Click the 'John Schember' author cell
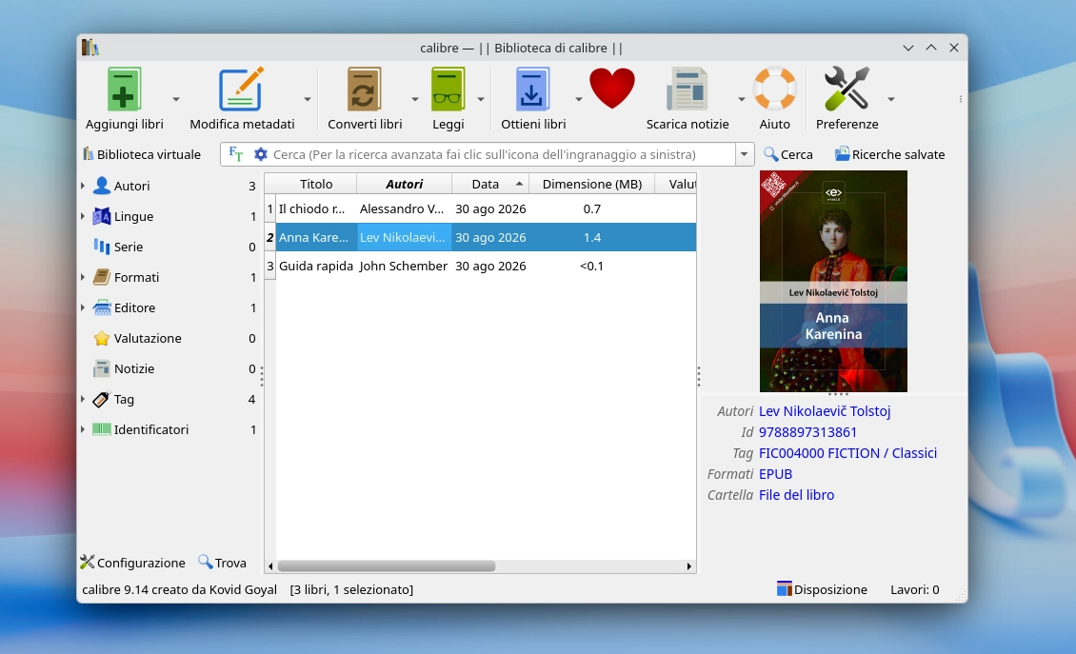The height and width of the screenshot is (654, 1076). pos(404,266)
